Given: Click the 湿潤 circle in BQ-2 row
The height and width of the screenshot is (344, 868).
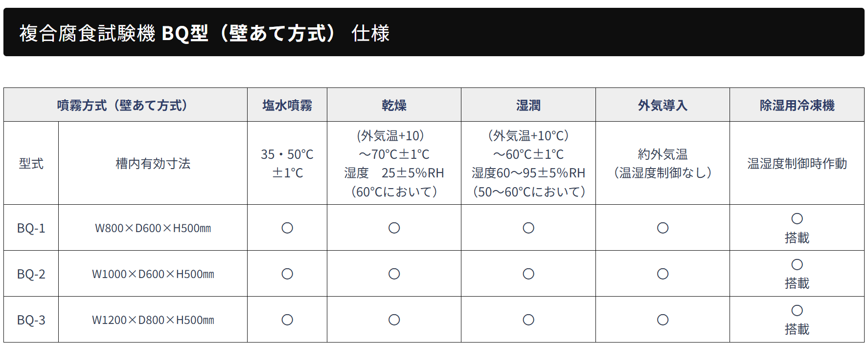Looking at the screenshot, I should coord(528,274).
